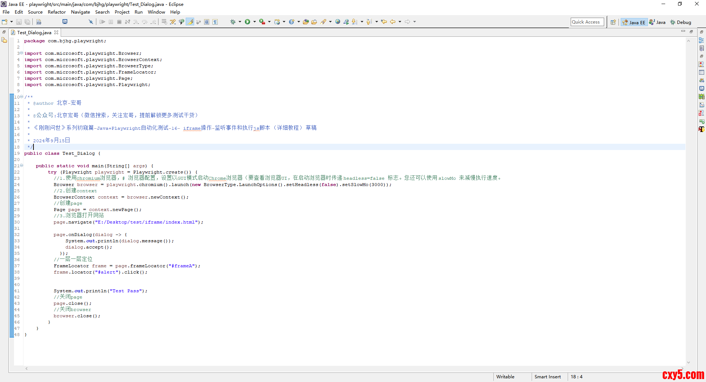706x382 pixels.
Task: Collapse the main method fold marker
Action: (x=21, y=165)
